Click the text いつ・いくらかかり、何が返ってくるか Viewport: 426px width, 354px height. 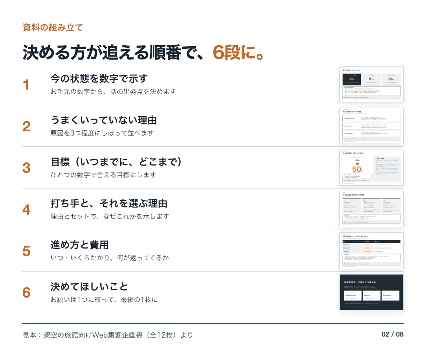[x=110, y=258]
